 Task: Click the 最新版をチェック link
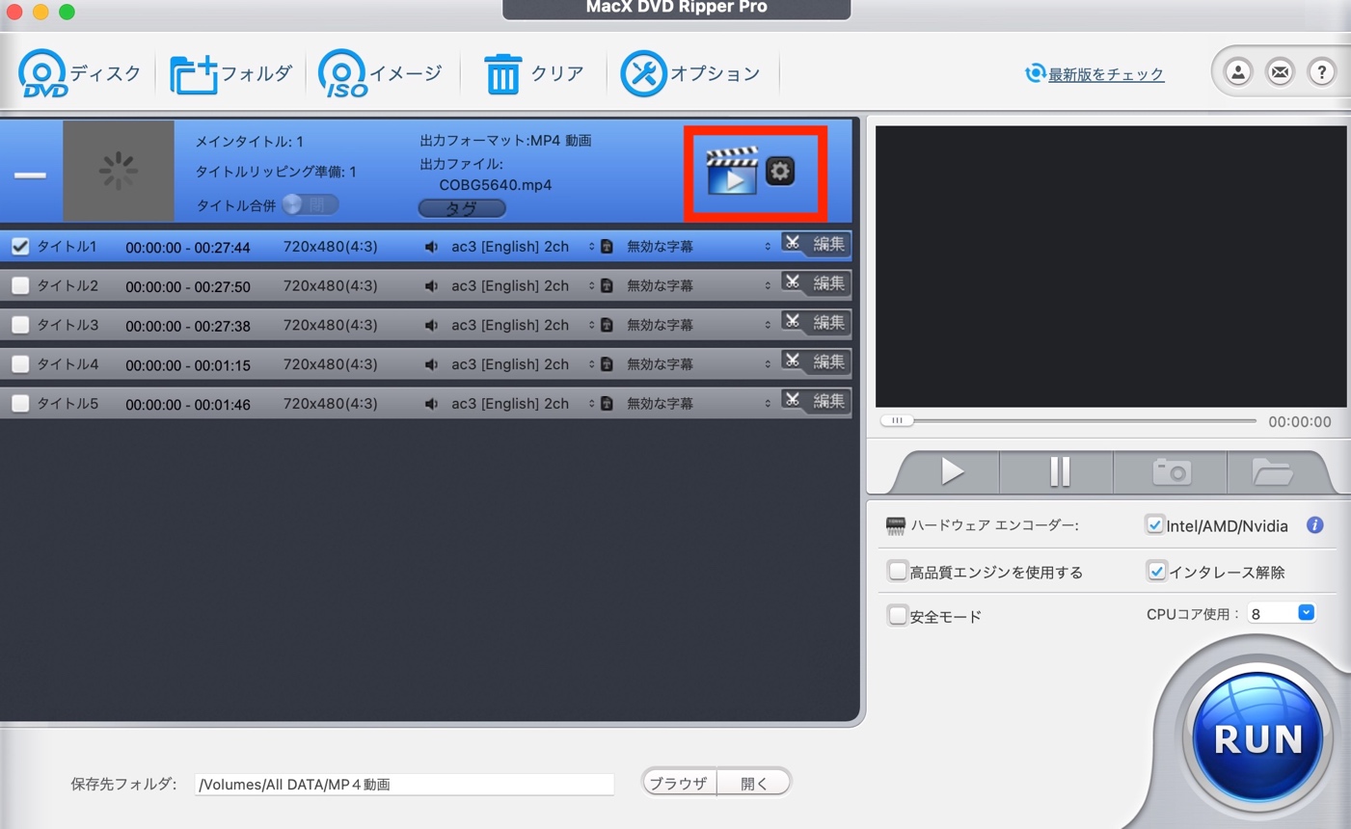pyautogui.click(x=1105, y=74)
